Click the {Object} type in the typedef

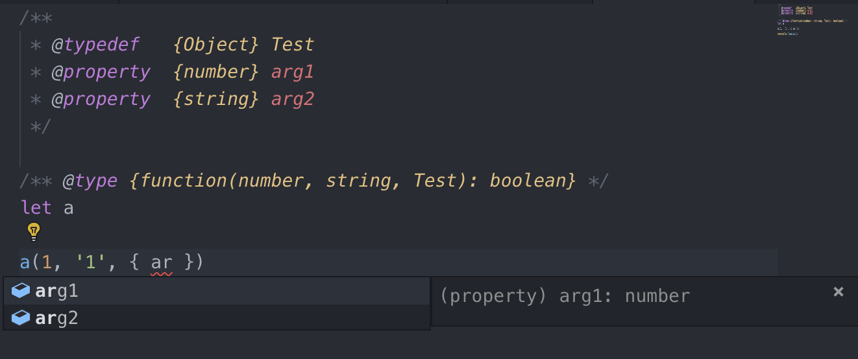tap(217, 45)
